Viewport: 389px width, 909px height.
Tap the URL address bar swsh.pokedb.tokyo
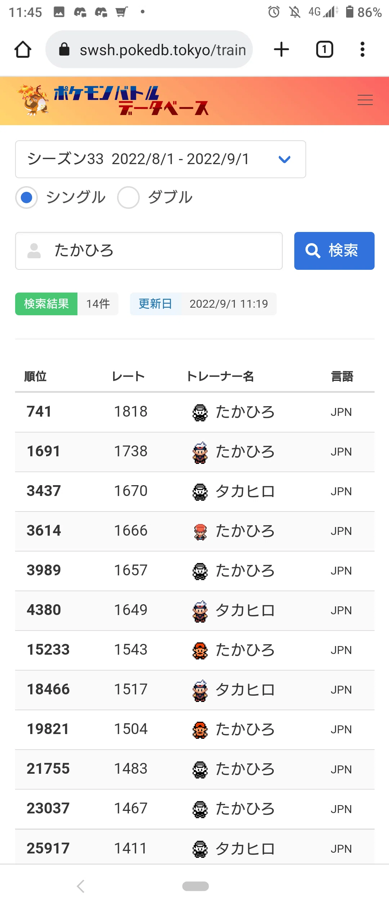(x=149, y=49)
